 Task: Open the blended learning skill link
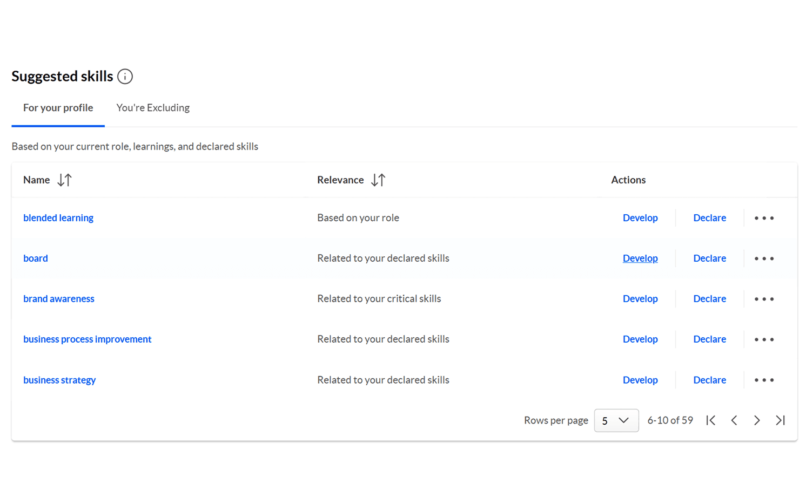(58, 218)
